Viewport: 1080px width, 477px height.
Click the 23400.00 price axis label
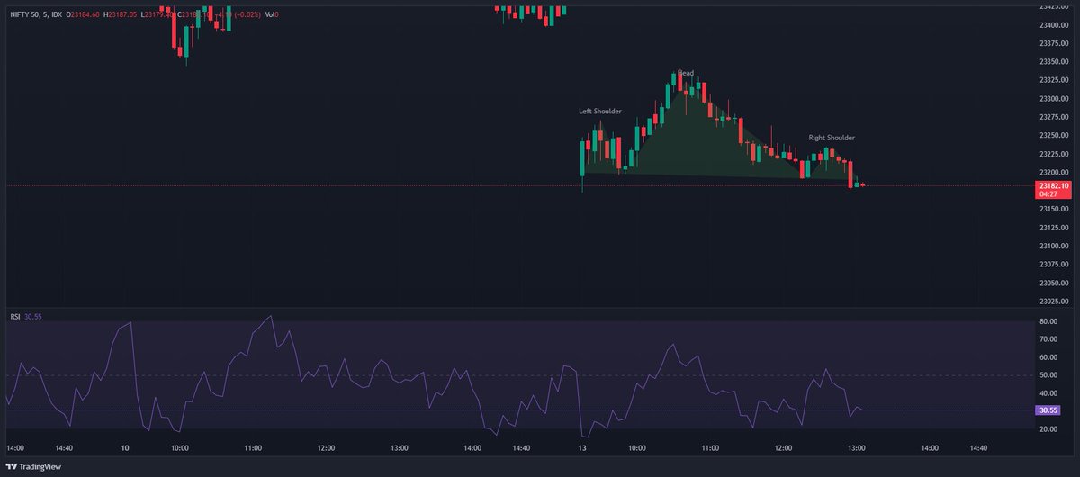tap(1052, 24)
